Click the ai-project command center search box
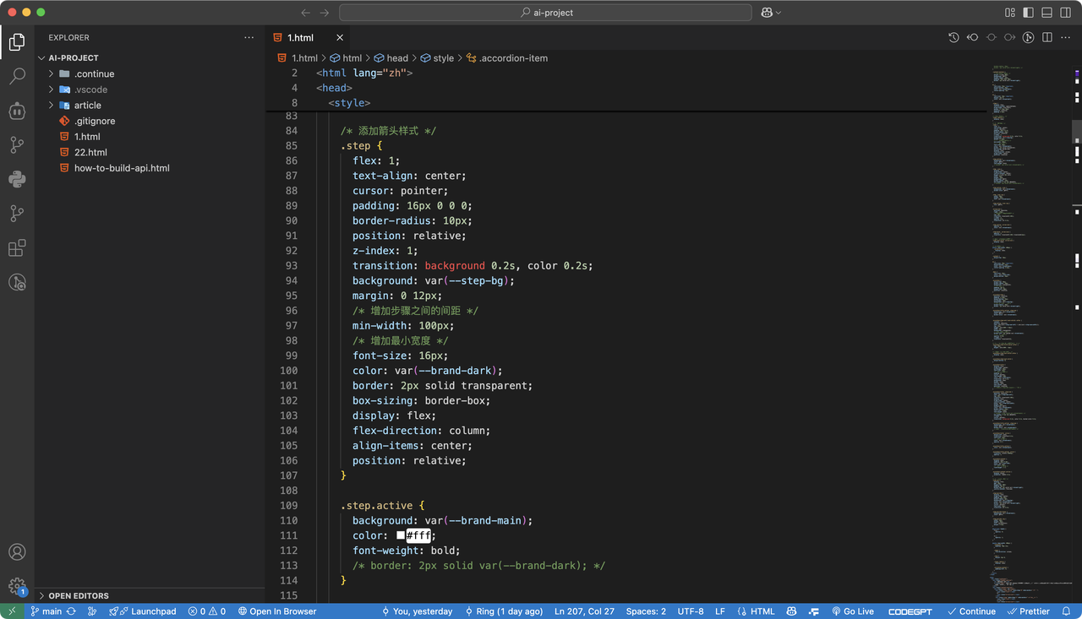This screenshot has height=619, width=1082. pyautogui.click(x=545, y=13)
